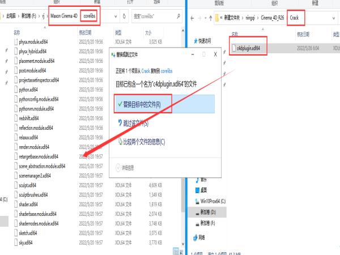Select placement.module.xdl64 file
The height and width of the screenshot is (255, 340).
[34, 61]
